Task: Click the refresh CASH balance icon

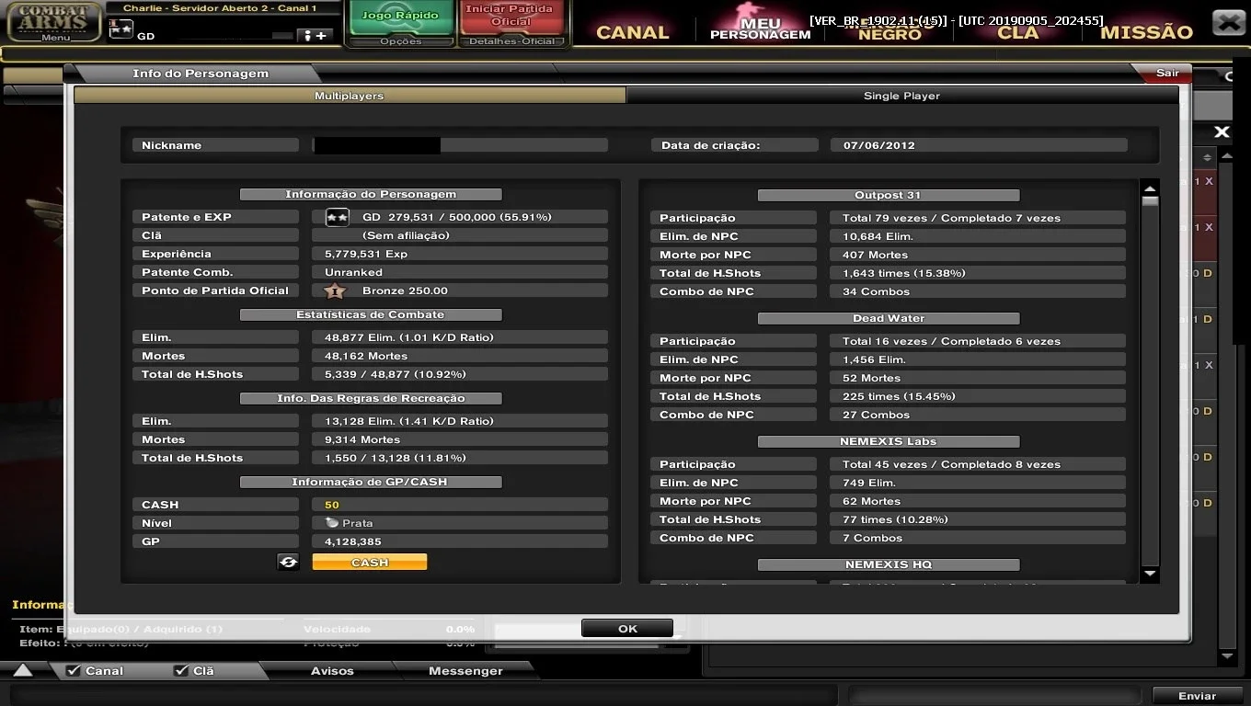Action: pyautogui.click(x=288, y=562)
